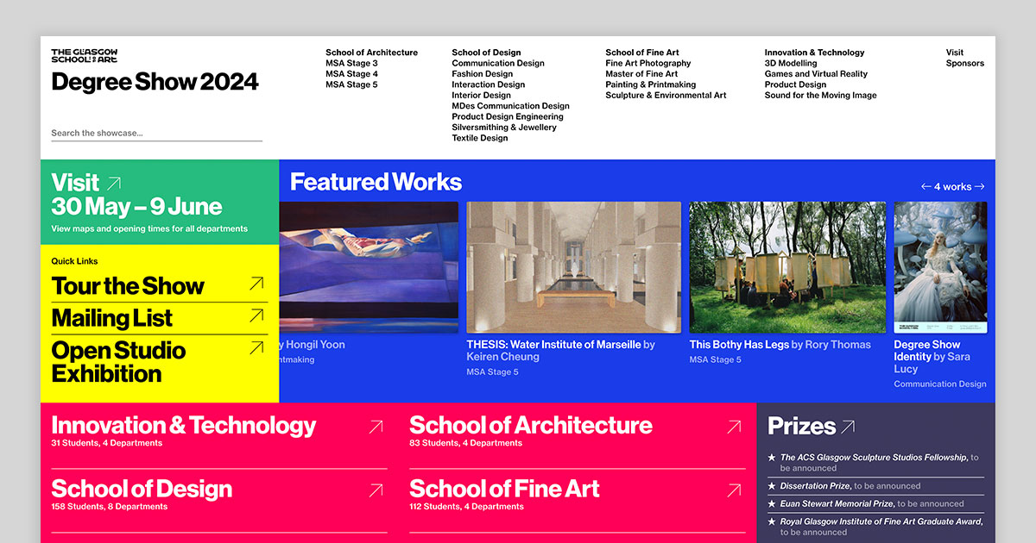Open Sponsors in top navigation
This screenshot has height=543, width=1036.
(964, 64)
